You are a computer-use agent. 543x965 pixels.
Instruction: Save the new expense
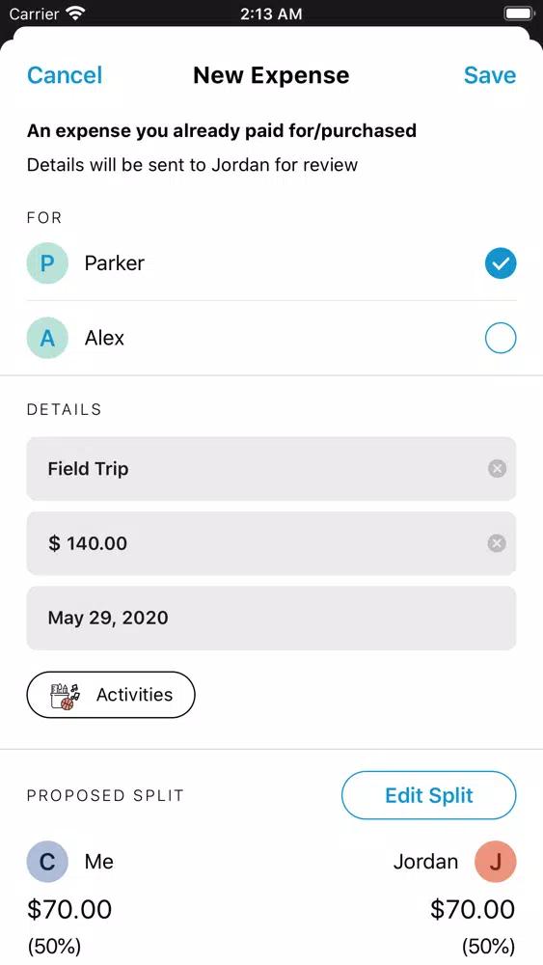(490, 75)
